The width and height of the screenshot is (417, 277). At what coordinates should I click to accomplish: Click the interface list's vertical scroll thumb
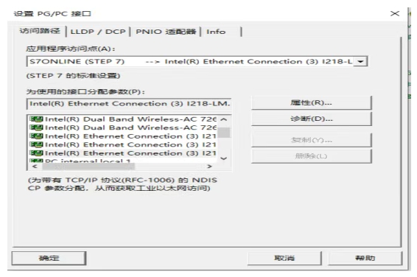(x=224, y=133)
